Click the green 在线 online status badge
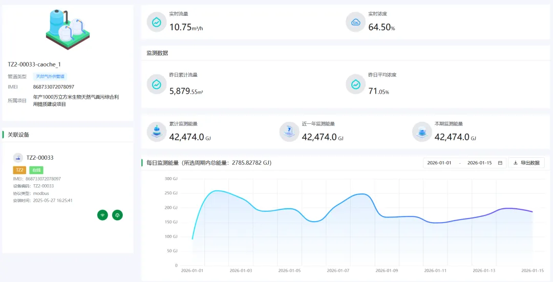Screen dimensions: 553x282 (x=36, y=170)
